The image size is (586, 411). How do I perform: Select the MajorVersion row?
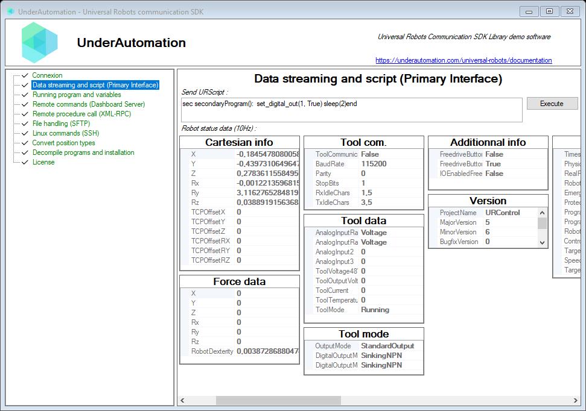click(x=483, y=222)
